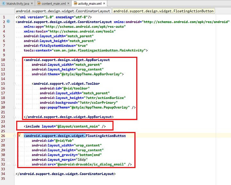The height and width of the screenshot is (185, 231).
Task: Collapse the FloatingActionButton fold on line 26
Action: coord(14,136)
